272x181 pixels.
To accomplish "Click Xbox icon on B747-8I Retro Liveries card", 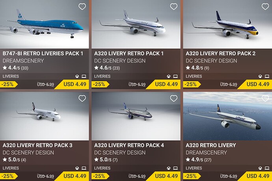I will tap(77, 76).
